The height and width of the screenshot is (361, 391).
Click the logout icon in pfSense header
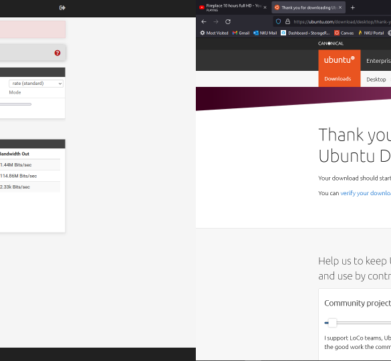coord(62,8)
